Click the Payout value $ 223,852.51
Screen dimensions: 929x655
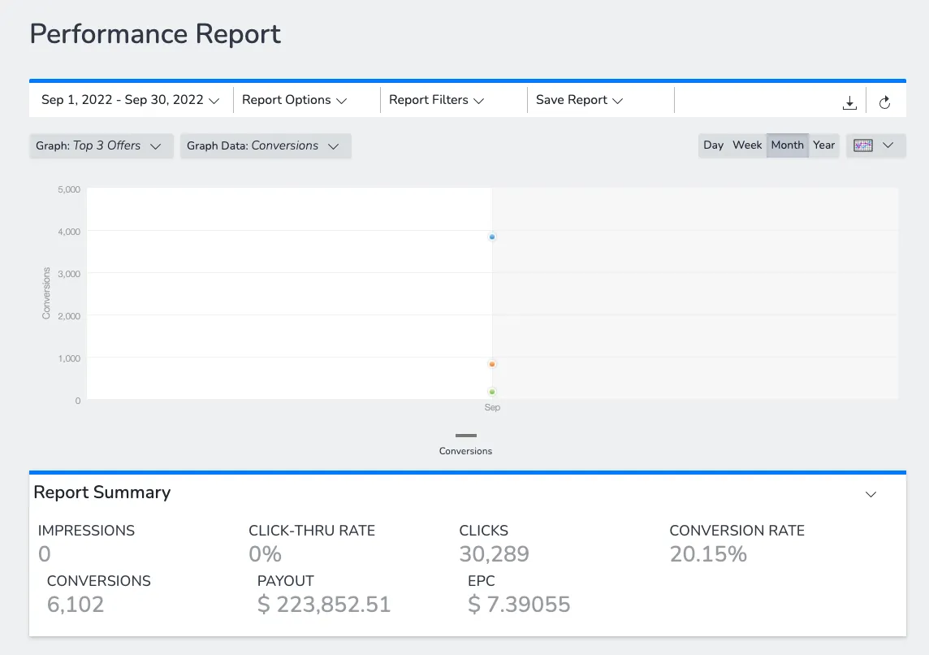click(x=324, y=604)
